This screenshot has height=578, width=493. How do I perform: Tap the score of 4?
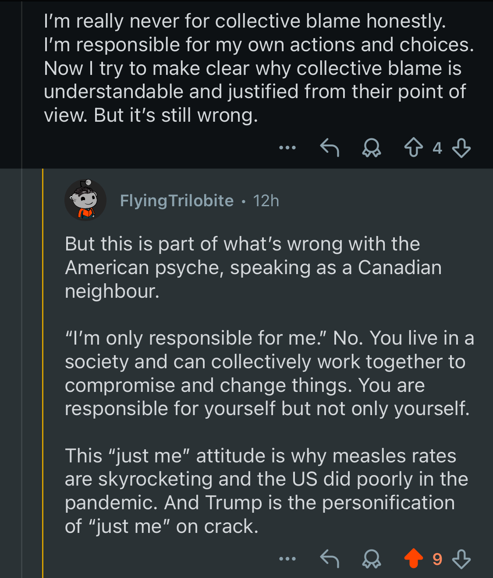point(437,148)
